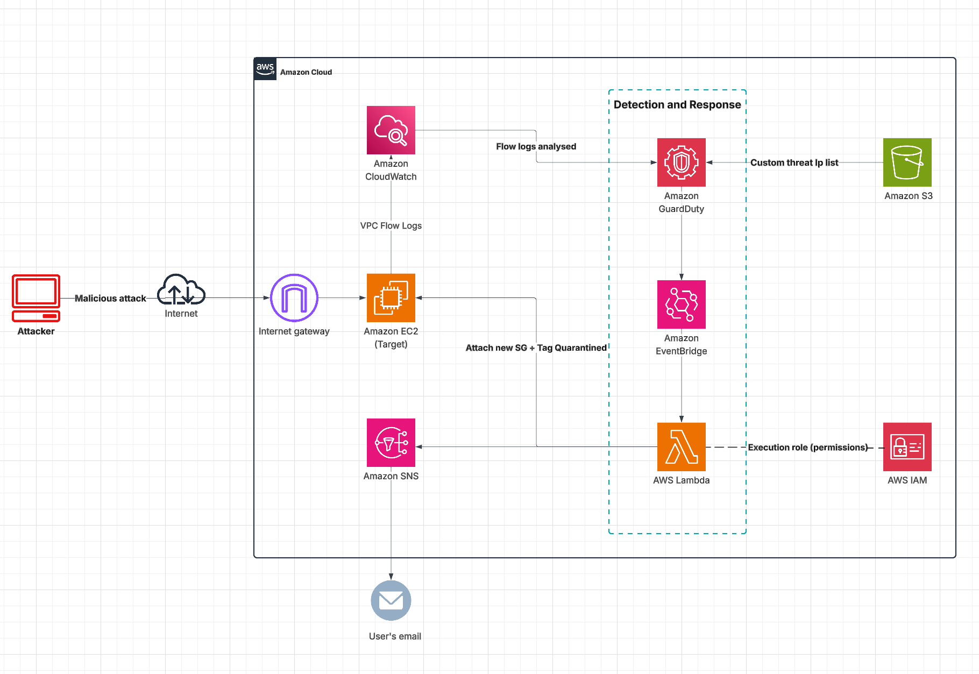
Task: Select the Amazon EC2 target icon
Action: 391,298
